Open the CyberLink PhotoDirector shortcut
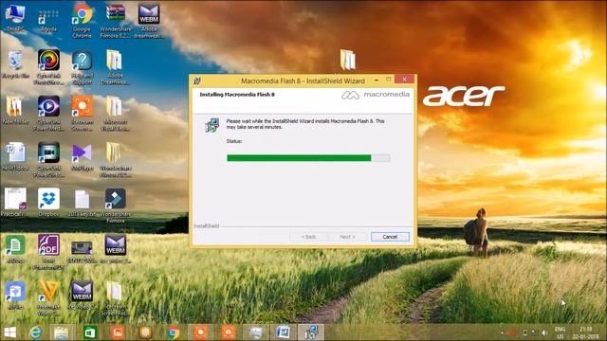This screenshot has width=607, height=341. tap(48, 67)
